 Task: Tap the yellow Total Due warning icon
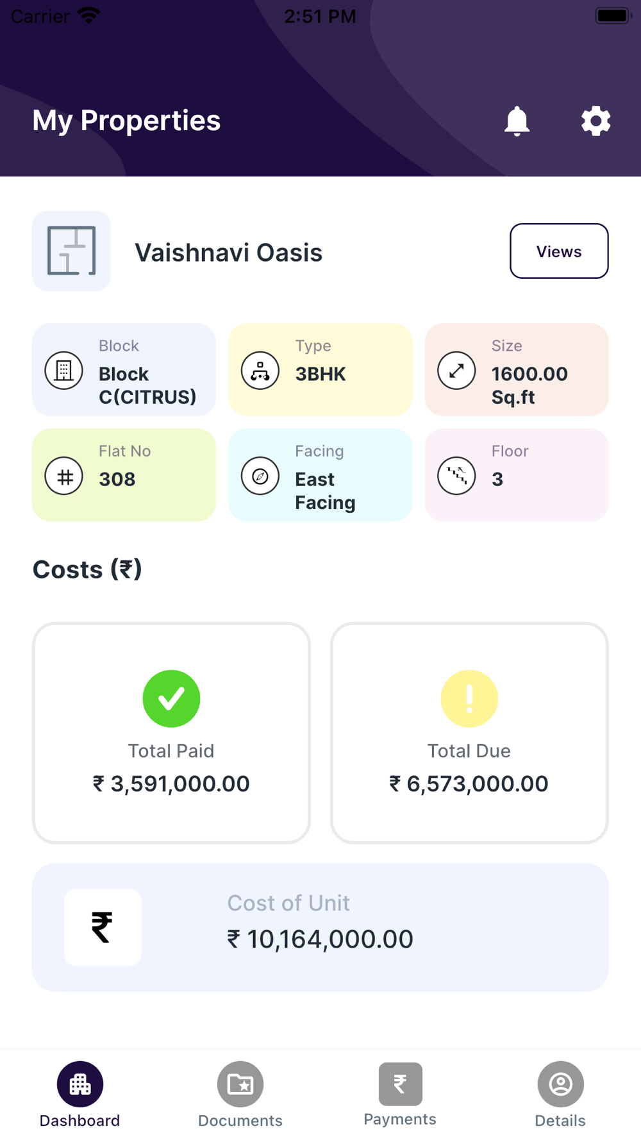[469, 698]
